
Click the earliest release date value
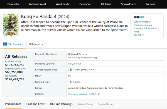82,70
